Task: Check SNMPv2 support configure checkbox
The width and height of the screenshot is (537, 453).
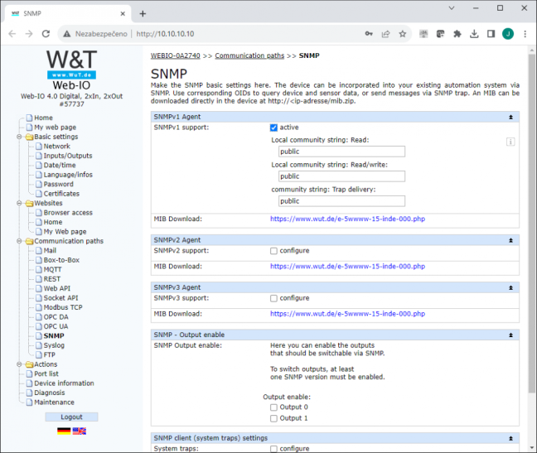Action: point(273,251)
